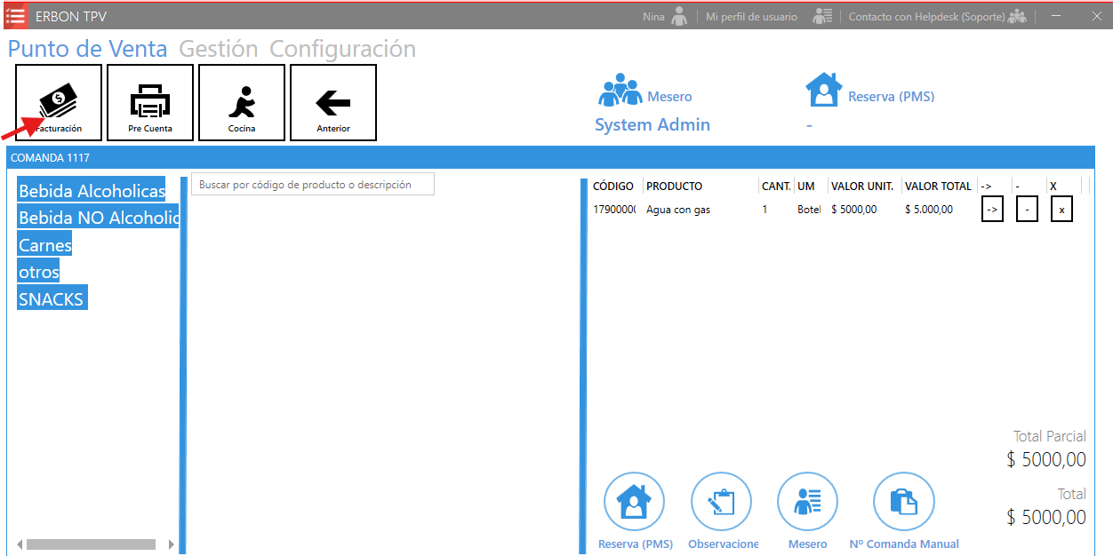This screenshot has width=1113, height=556.
Task: Open Nº Comanda Manual icon
Action: tap(903, 502)
